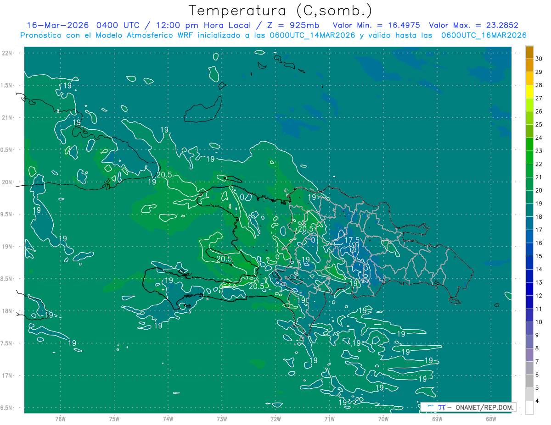Click the '20N' latitude axis label
This screenshot has height=425, width=551.
coord(8,182)
